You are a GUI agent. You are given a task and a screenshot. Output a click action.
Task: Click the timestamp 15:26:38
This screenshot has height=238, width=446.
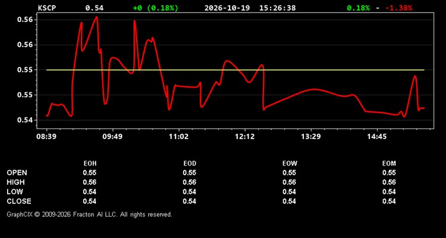click(x=277, y=8)
